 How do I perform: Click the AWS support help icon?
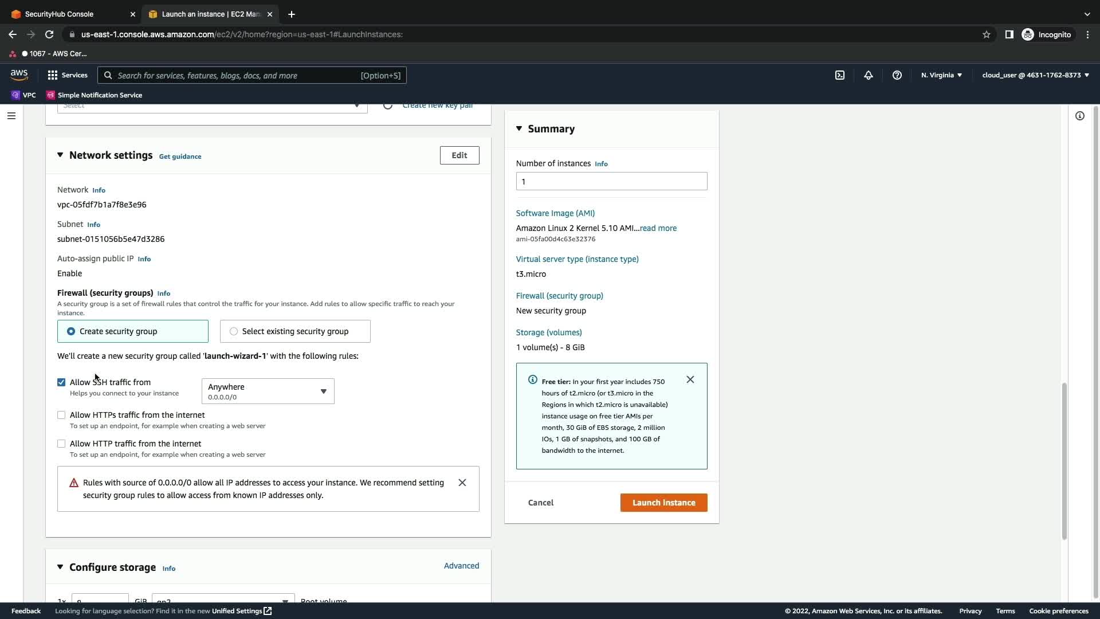pos(897,75)
